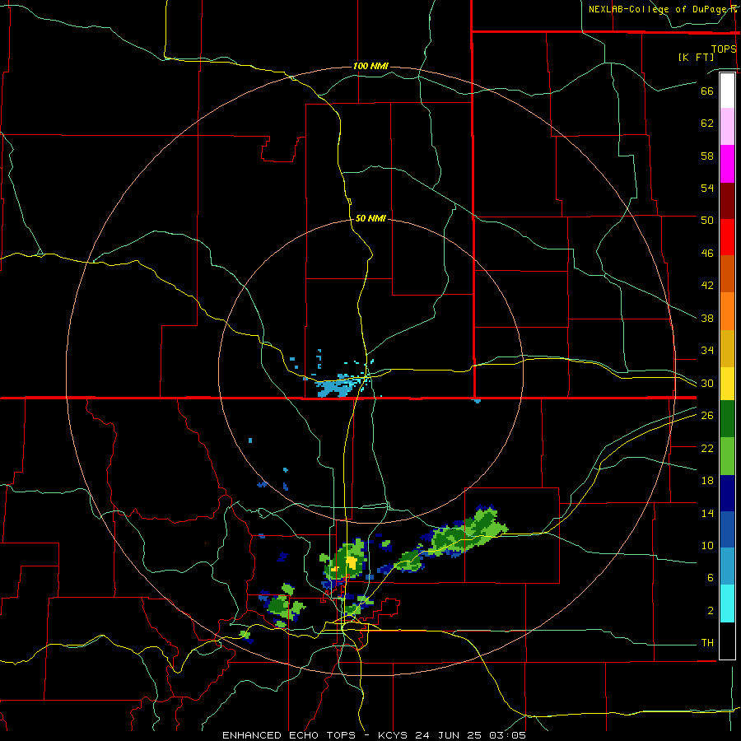Click the cyan swatch near 2 kft
741x741 pixels.
click(x=727, y=604)
